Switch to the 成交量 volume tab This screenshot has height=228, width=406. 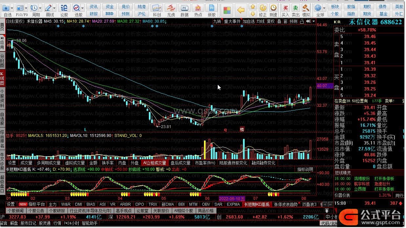(x=26, y=163)
